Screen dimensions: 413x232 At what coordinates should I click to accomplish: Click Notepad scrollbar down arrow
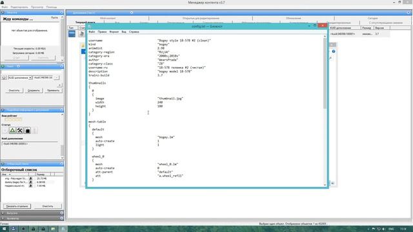(325, 185)
